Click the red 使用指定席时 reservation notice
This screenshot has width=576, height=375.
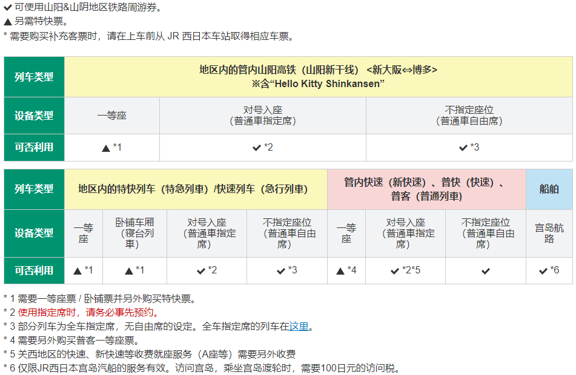coord(88,313)
